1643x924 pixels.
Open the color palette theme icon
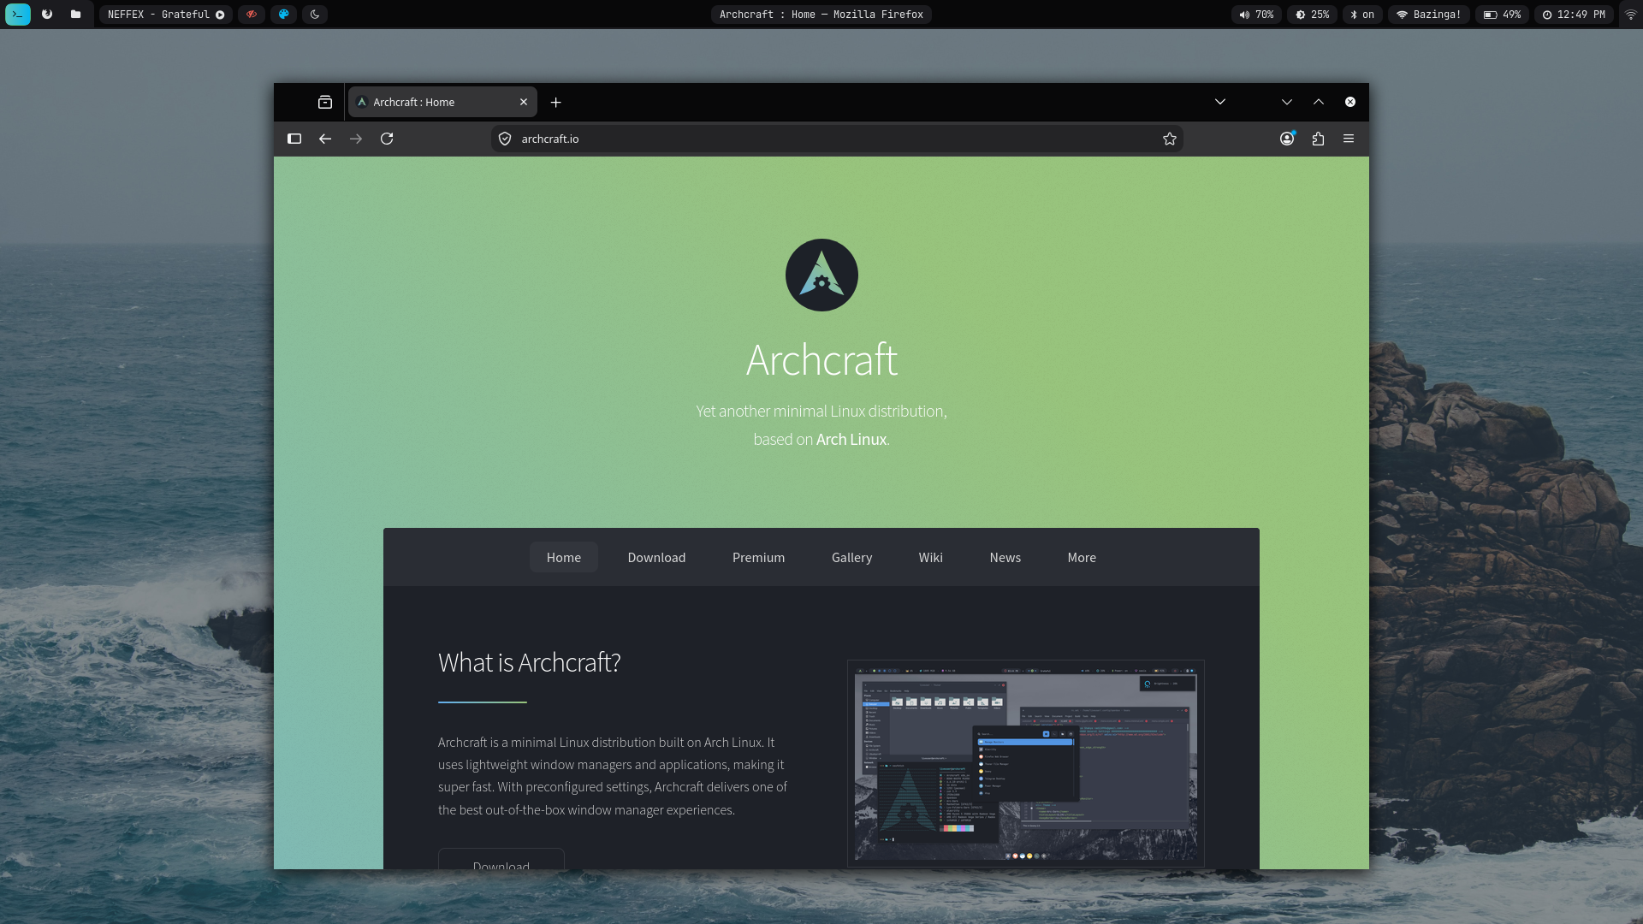click(x=283, y=15)
